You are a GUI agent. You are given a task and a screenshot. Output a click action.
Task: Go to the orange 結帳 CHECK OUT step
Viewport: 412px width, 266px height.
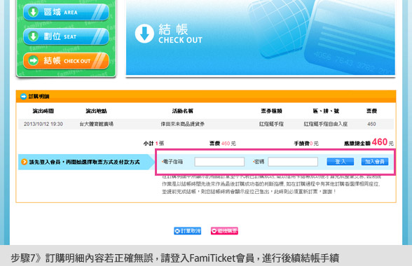[66, 61]
